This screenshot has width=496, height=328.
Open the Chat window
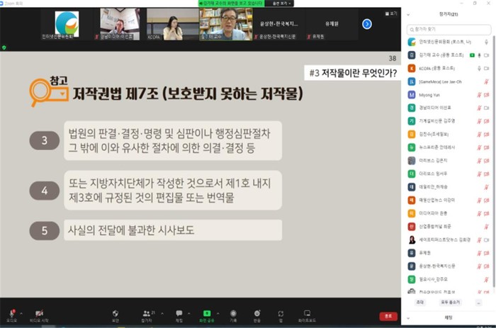pyautogui.click(x=179, y=314)
